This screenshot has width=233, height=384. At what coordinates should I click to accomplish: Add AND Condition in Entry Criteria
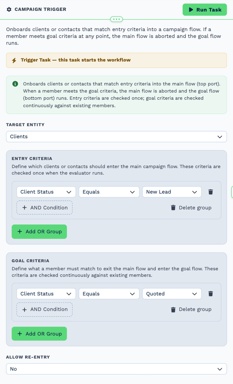tap(44, 208)
